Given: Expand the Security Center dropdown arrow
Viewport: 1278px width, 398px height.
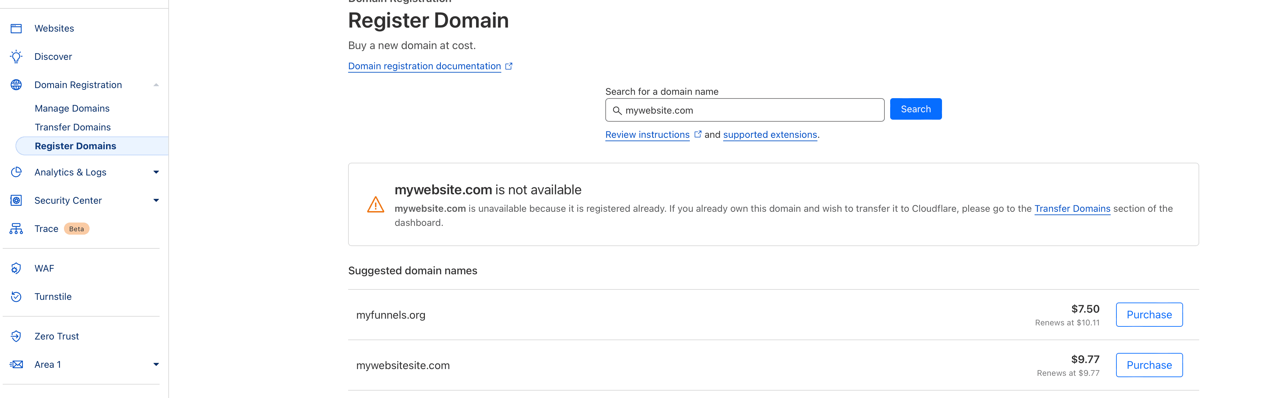Looking at the screenshot, I should pos(156,200).
